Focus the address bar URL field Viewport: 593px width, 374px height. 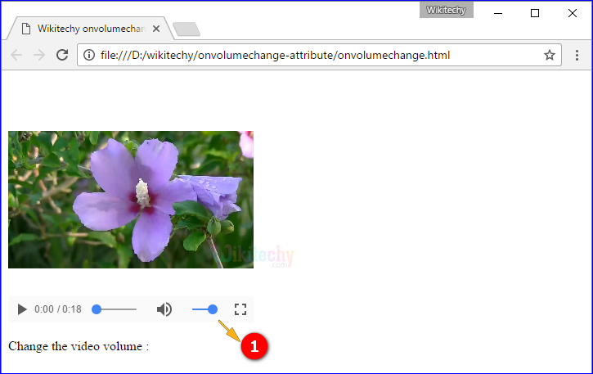pyautogui.click(x=311, y=55)
